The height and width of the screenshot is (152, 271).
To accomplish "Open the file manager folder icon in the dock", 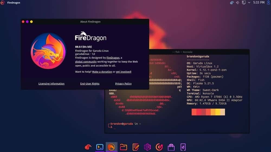I will click(x=123, y=147).
